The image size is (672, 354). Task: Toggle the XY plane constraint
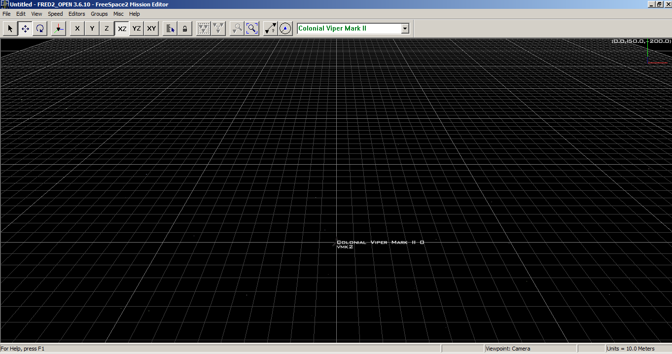[x=151, y=29]
